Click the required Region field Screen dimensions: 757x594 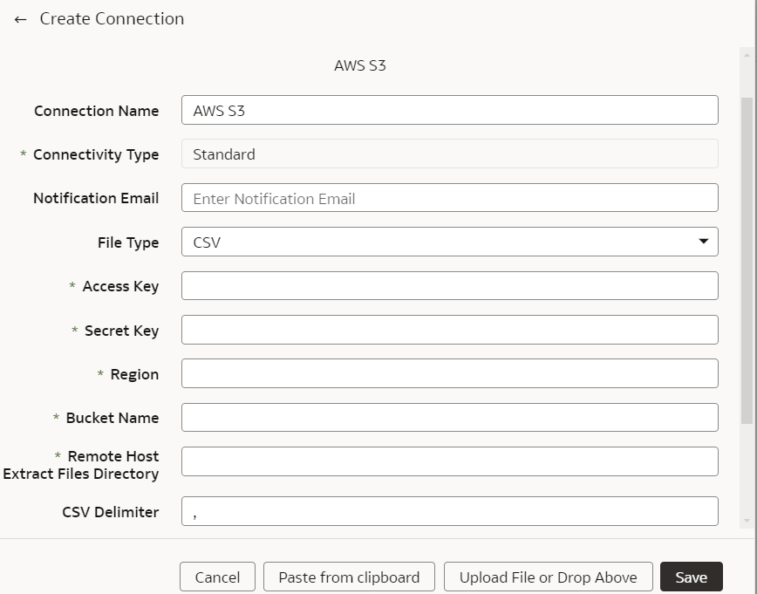coord(449,373)
